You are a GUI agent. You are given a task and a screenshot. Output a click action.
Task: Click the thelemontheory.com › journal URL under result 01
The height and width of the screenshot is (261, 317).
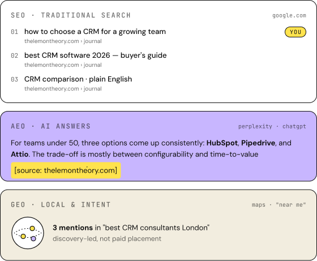pyautogui.click(x=63, y=41)
